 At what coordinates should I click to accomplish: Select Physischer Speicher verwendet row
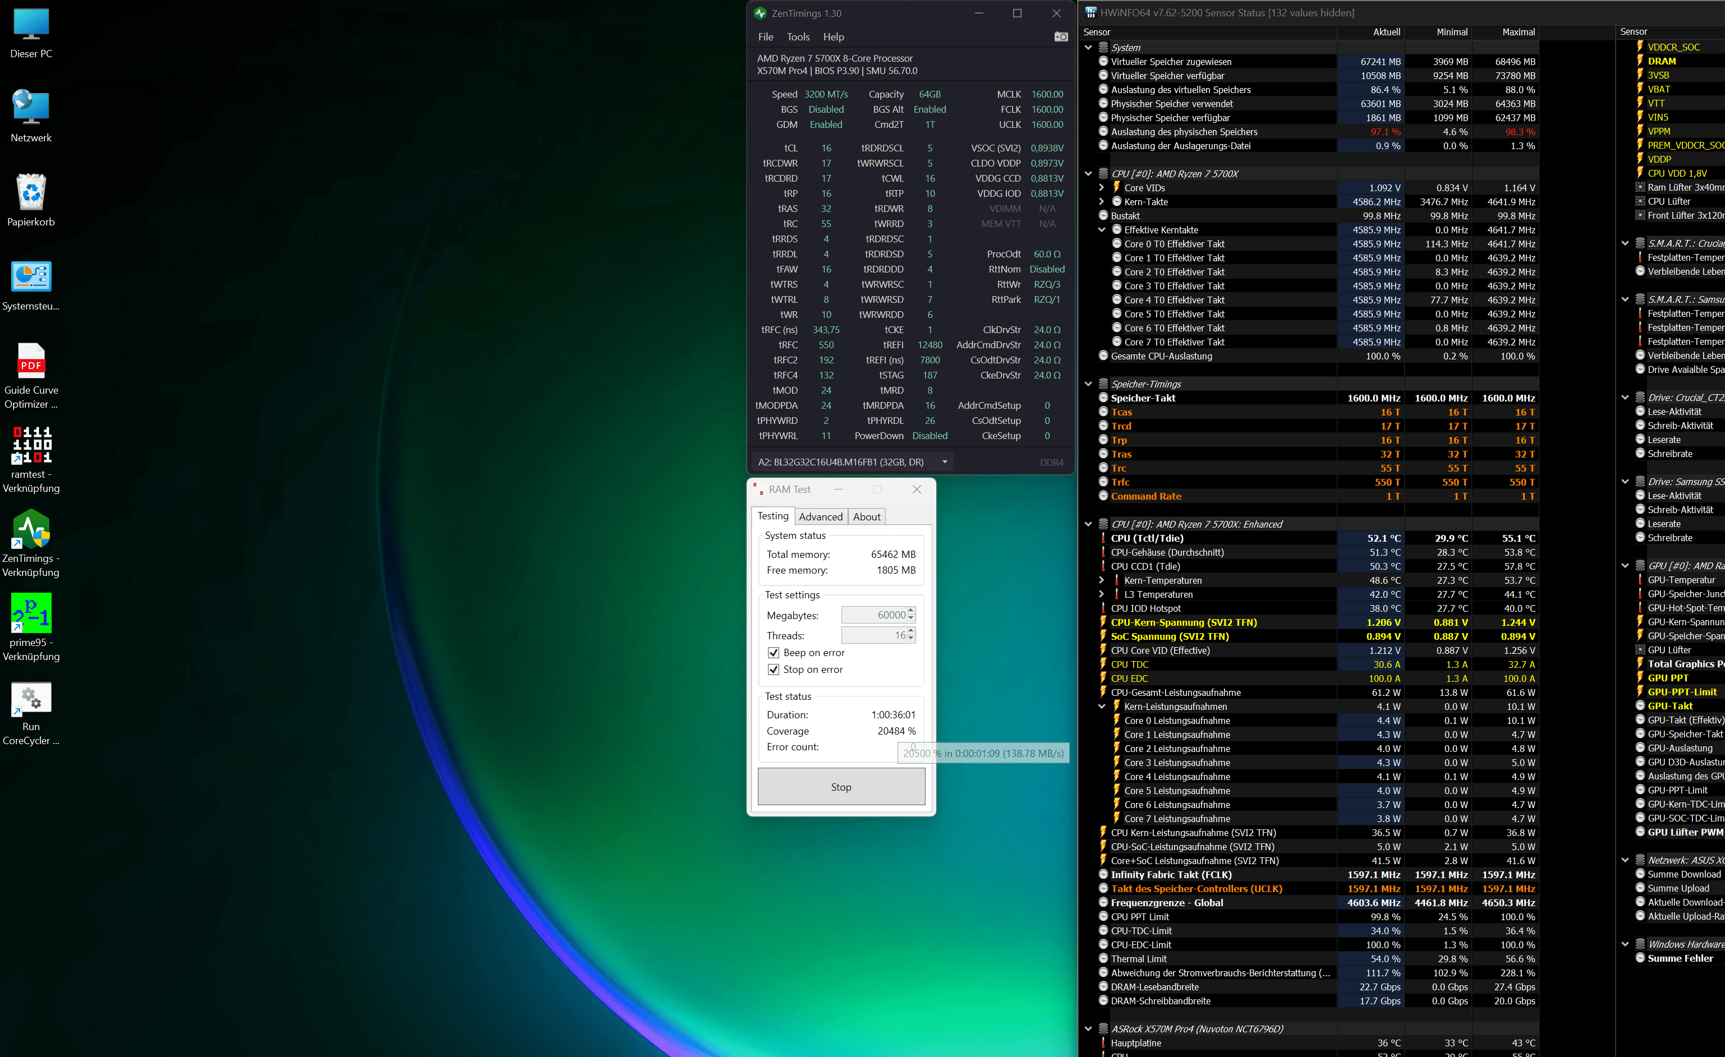[x=1309, y=104]
